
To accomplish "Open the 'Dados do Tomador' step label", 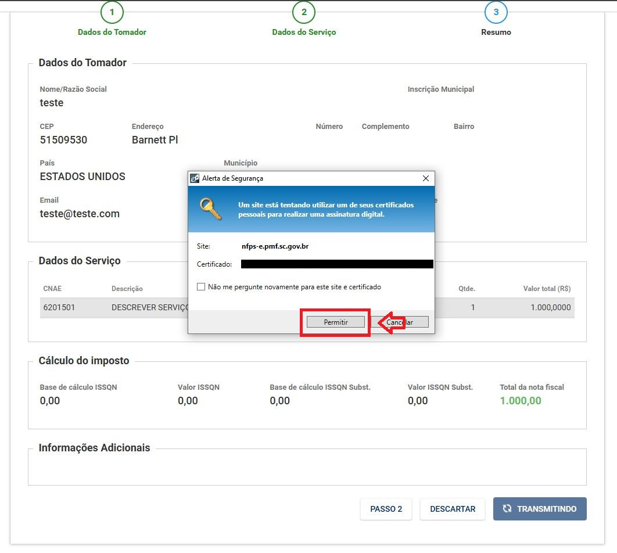I will [112, 33].
